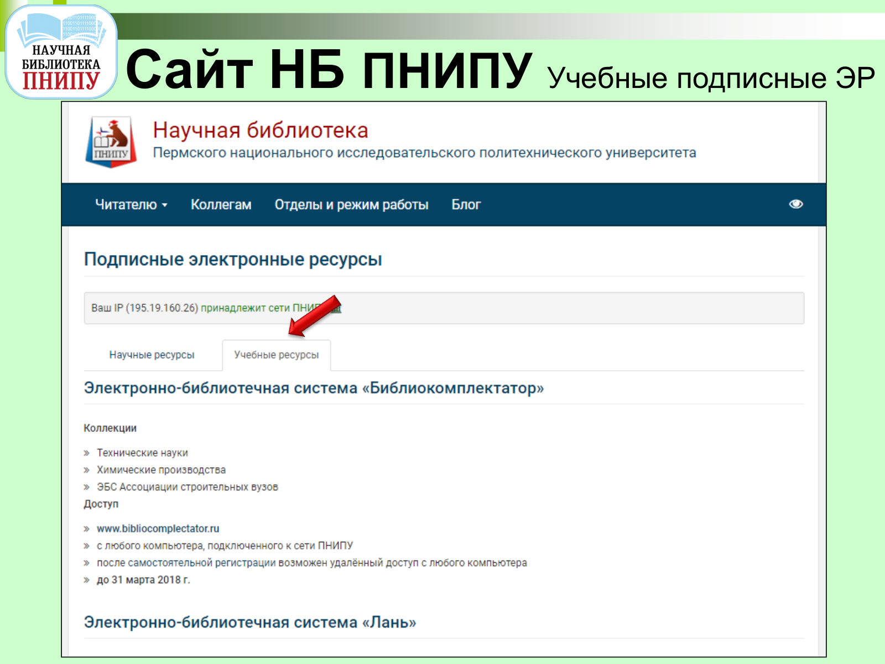Click the Научная библиотека site title
This screenshot has height=664, width=885.
[261, 130]
